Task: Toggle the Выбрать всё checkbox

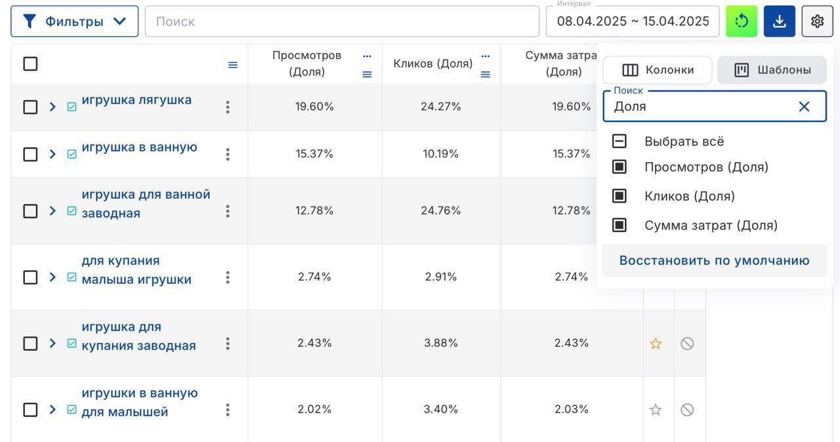Action: pos(619,141)
